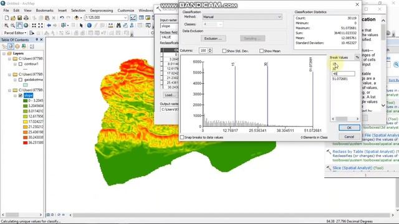Pin the Table Of Contents panel
Viewport: 399px width, 224px height.
37,40
